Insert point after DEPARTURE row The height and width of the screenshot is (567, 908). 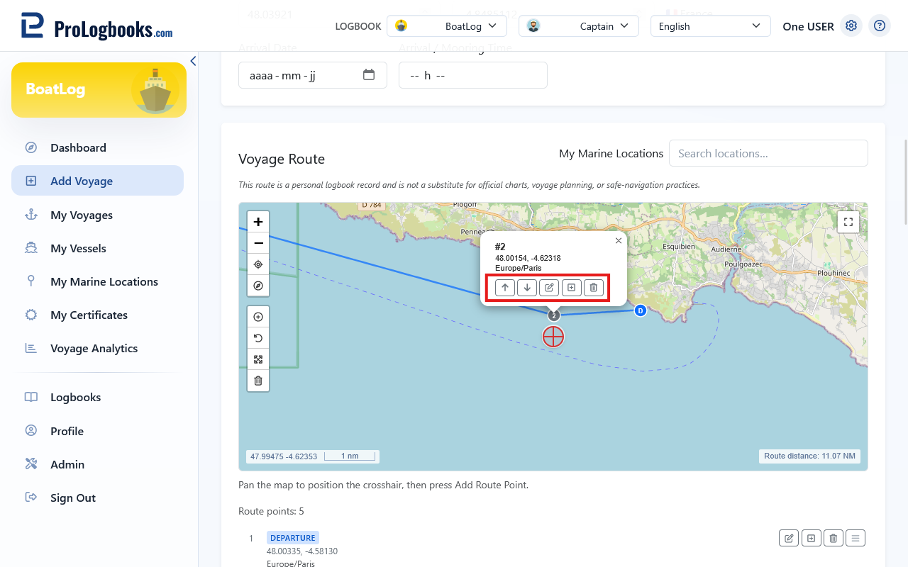(811, 538)
